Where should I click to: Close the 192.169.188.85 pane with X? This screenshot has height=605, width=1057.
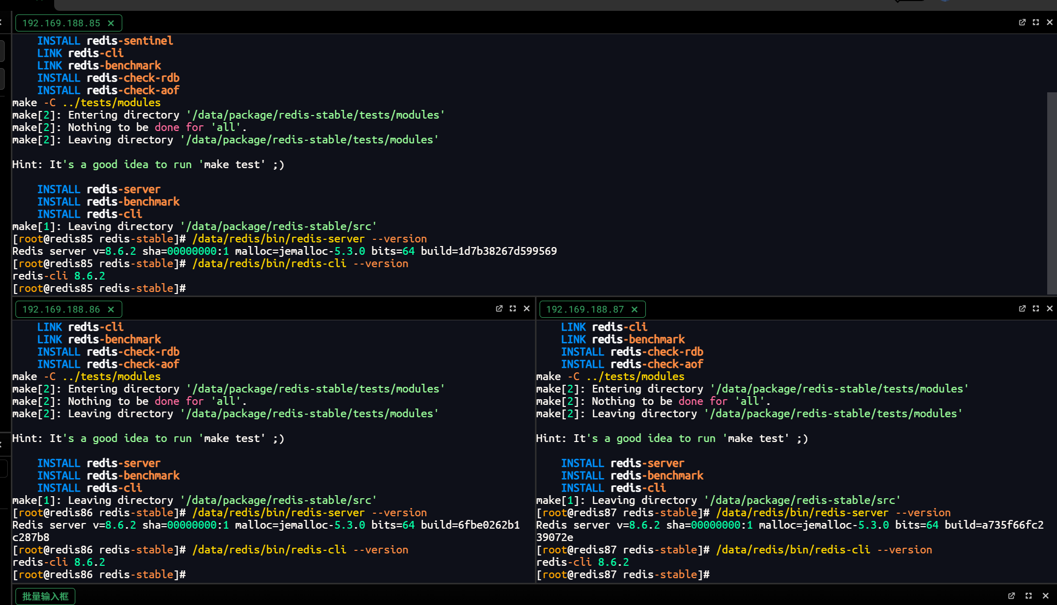coord(1050,22)
